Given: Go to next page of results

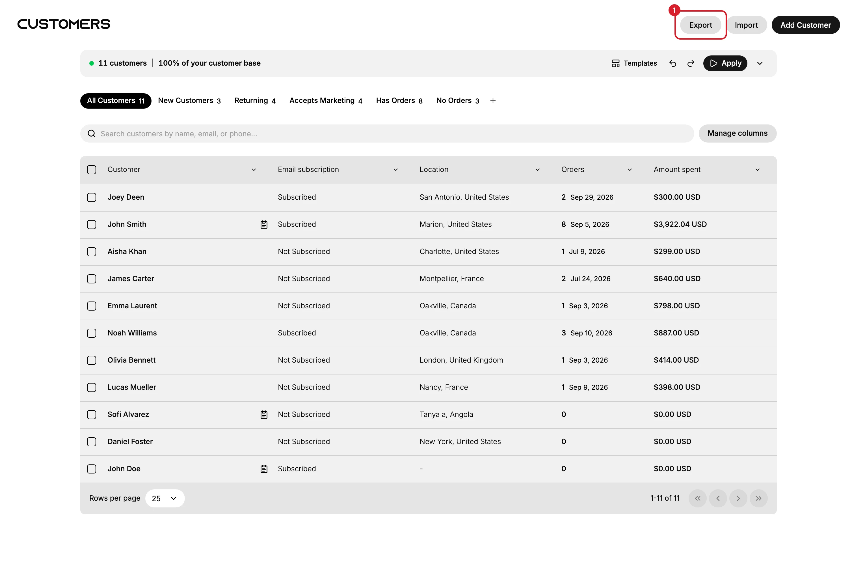Looking at the screenshot, I should tap(738, 498).
